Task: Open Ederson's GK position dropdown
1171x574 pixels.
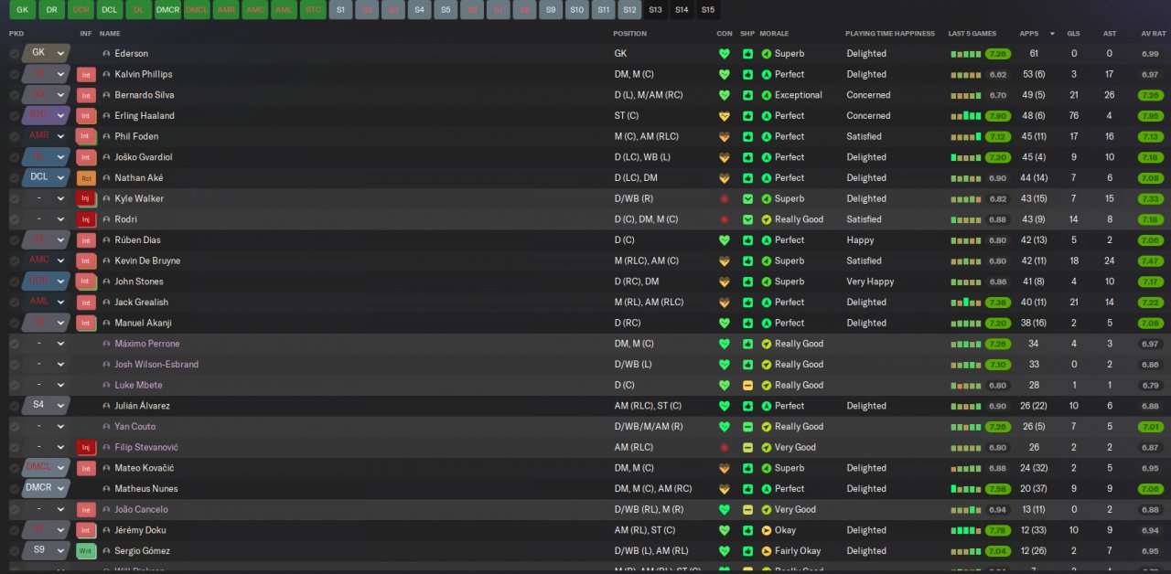Action: click(x=46, y=53)
